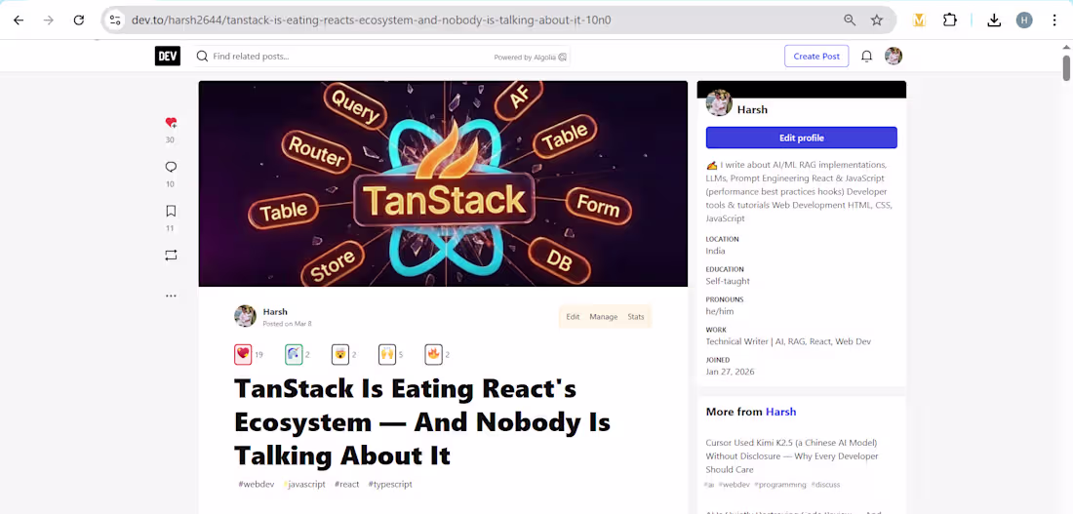
Task: Open the #typescript tag
Action: 390,484
